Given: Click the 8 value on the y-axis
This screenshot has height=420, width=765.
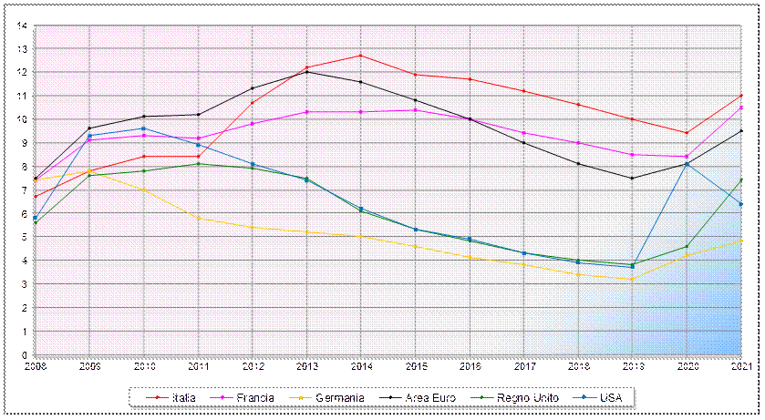Looking at the screenshot, I should pos(25,167).
